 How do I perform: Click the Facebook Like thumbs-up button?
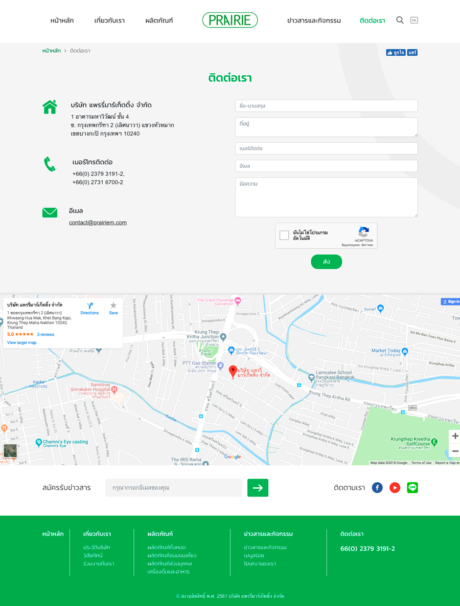click(396, 52)
